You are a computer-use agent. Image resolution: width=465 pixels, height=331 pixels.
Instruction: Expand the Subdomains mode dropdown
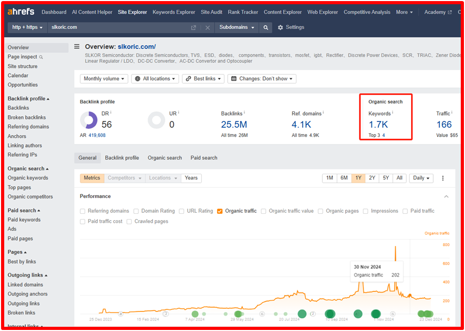coord(237,27)
